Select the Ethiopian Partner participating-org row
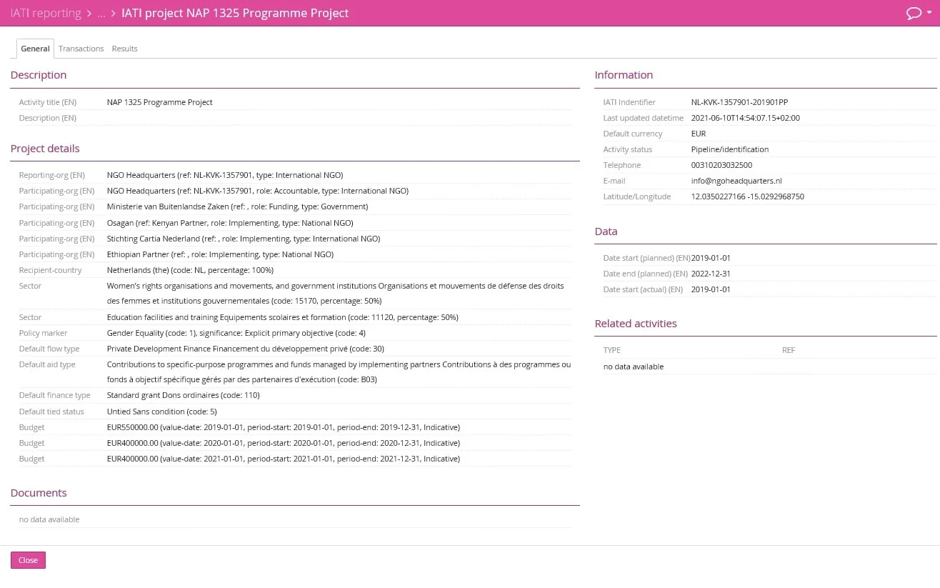This screenshot has height=588, width=940. click(295, 254)
